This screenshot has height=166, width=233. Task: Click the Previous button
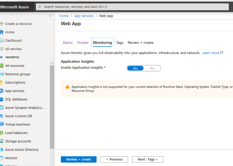(x=114, y=159)
